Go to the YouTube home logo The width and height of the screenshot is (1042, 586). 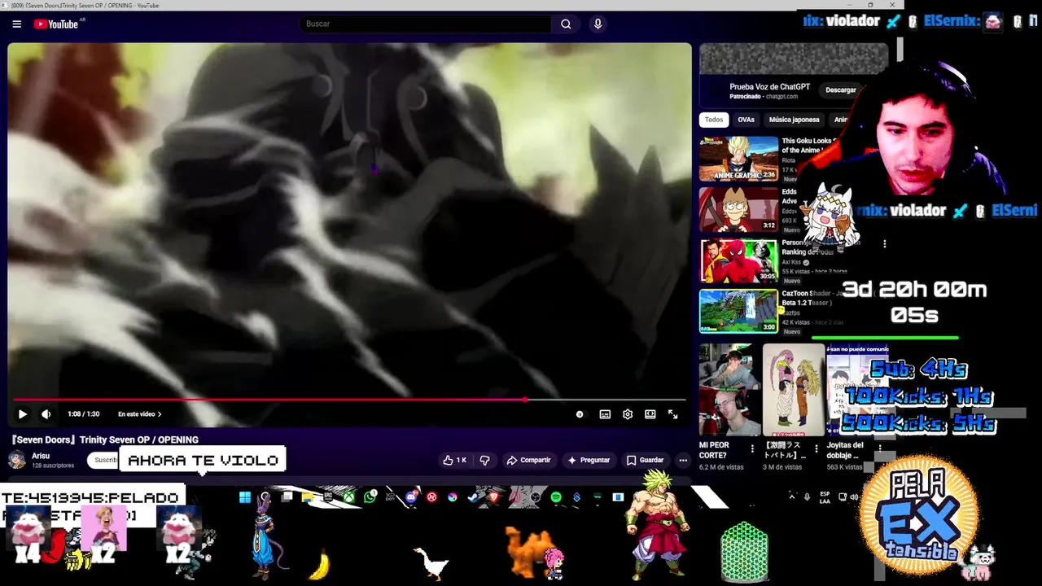click(55, 24)
